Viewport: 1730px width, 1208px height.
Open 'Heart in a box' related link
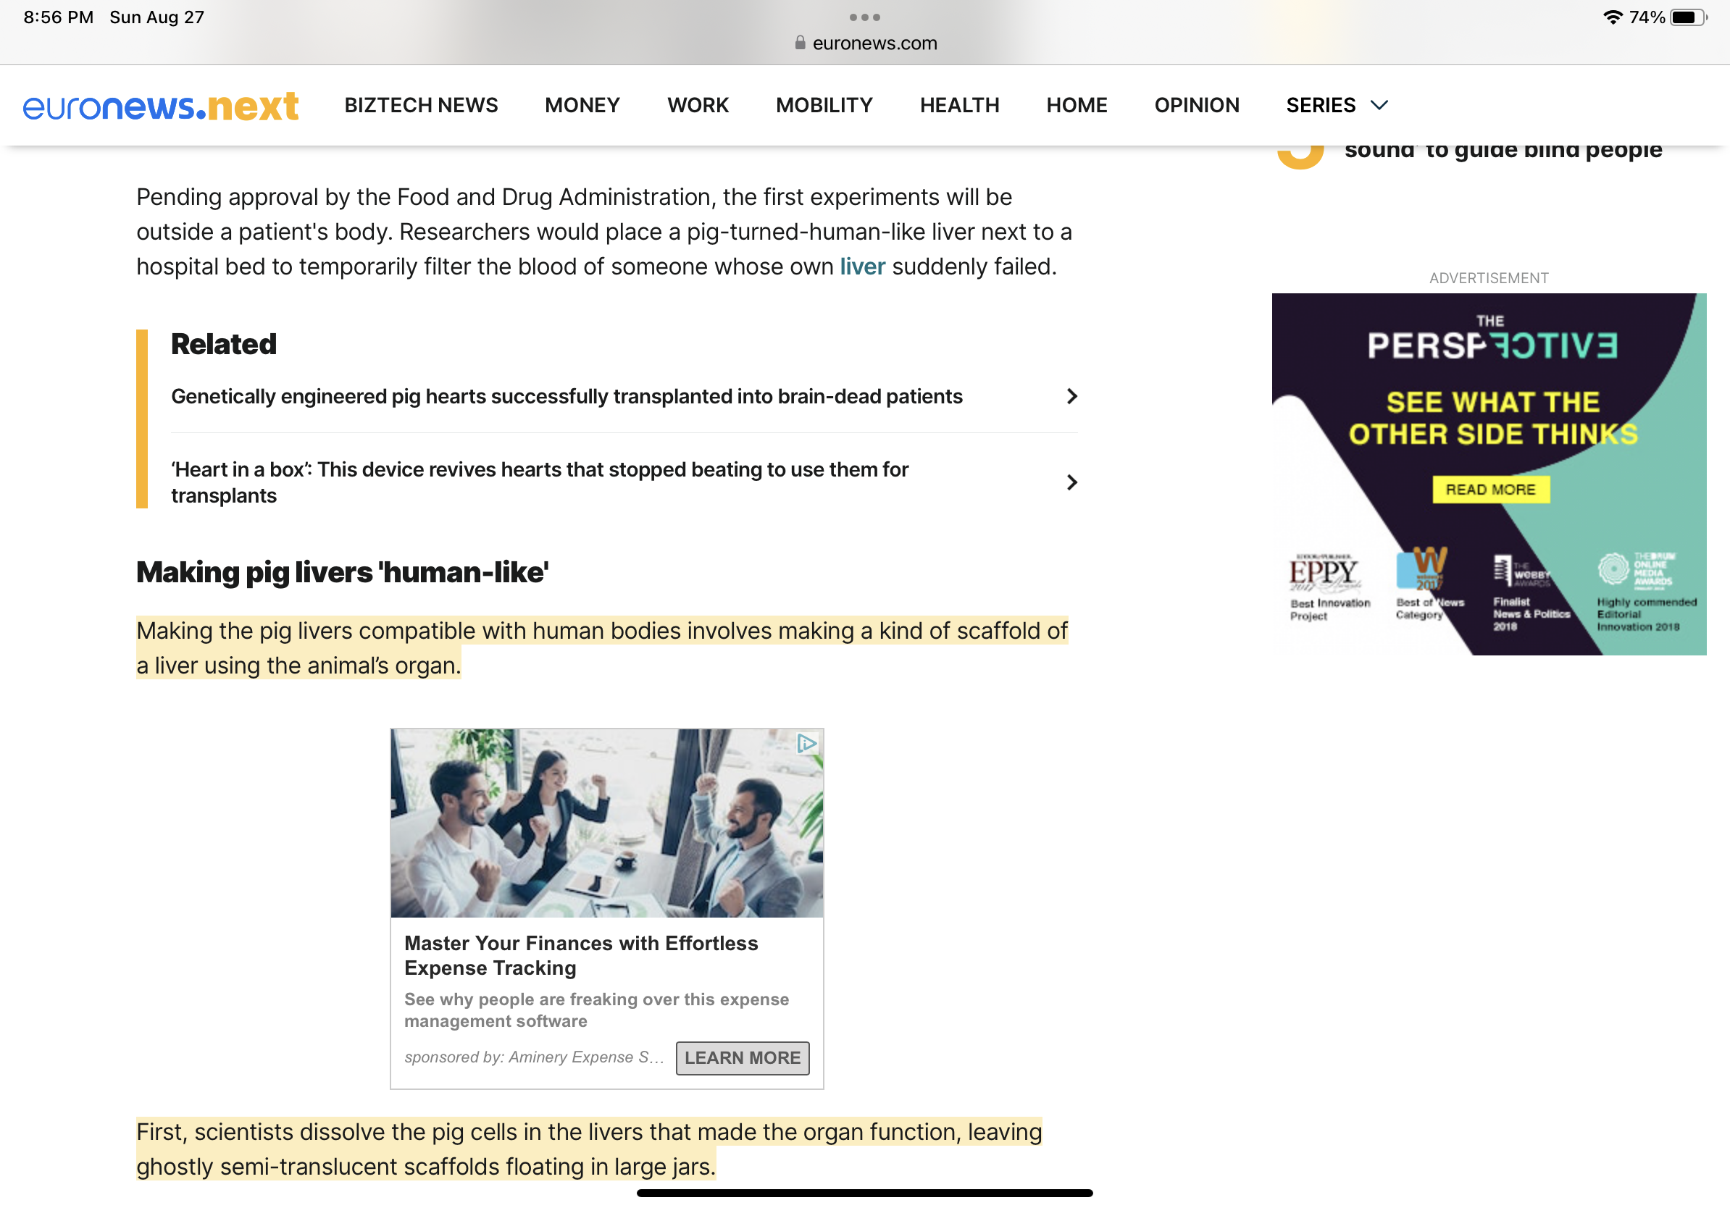[540, 482]
